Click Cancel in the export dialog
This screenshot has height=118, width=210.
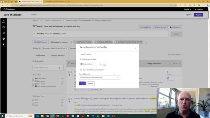91,83
